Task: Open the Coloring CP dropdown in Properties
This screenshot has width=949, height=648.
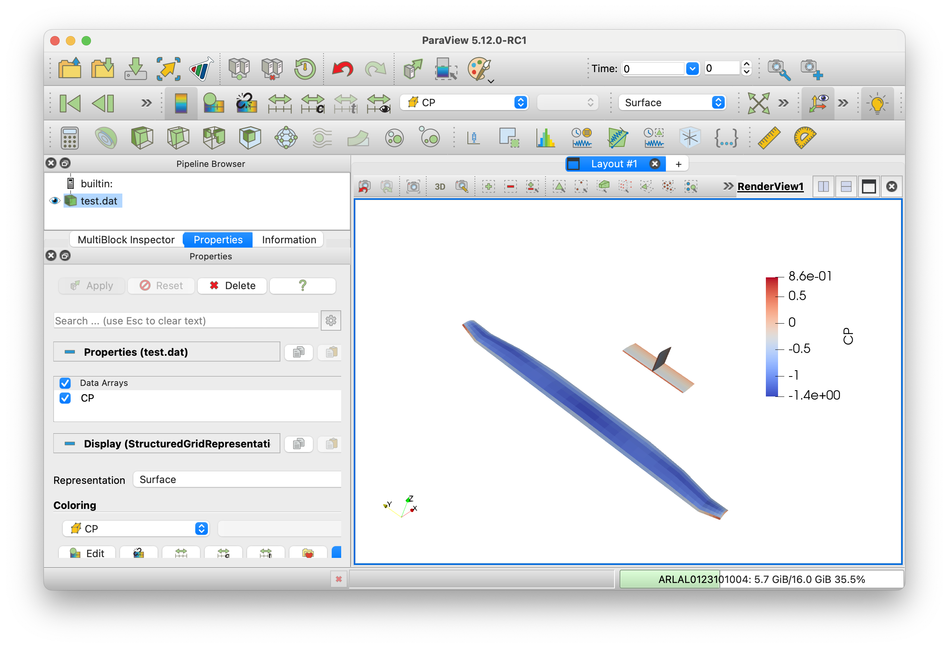Action: point(136,529)
